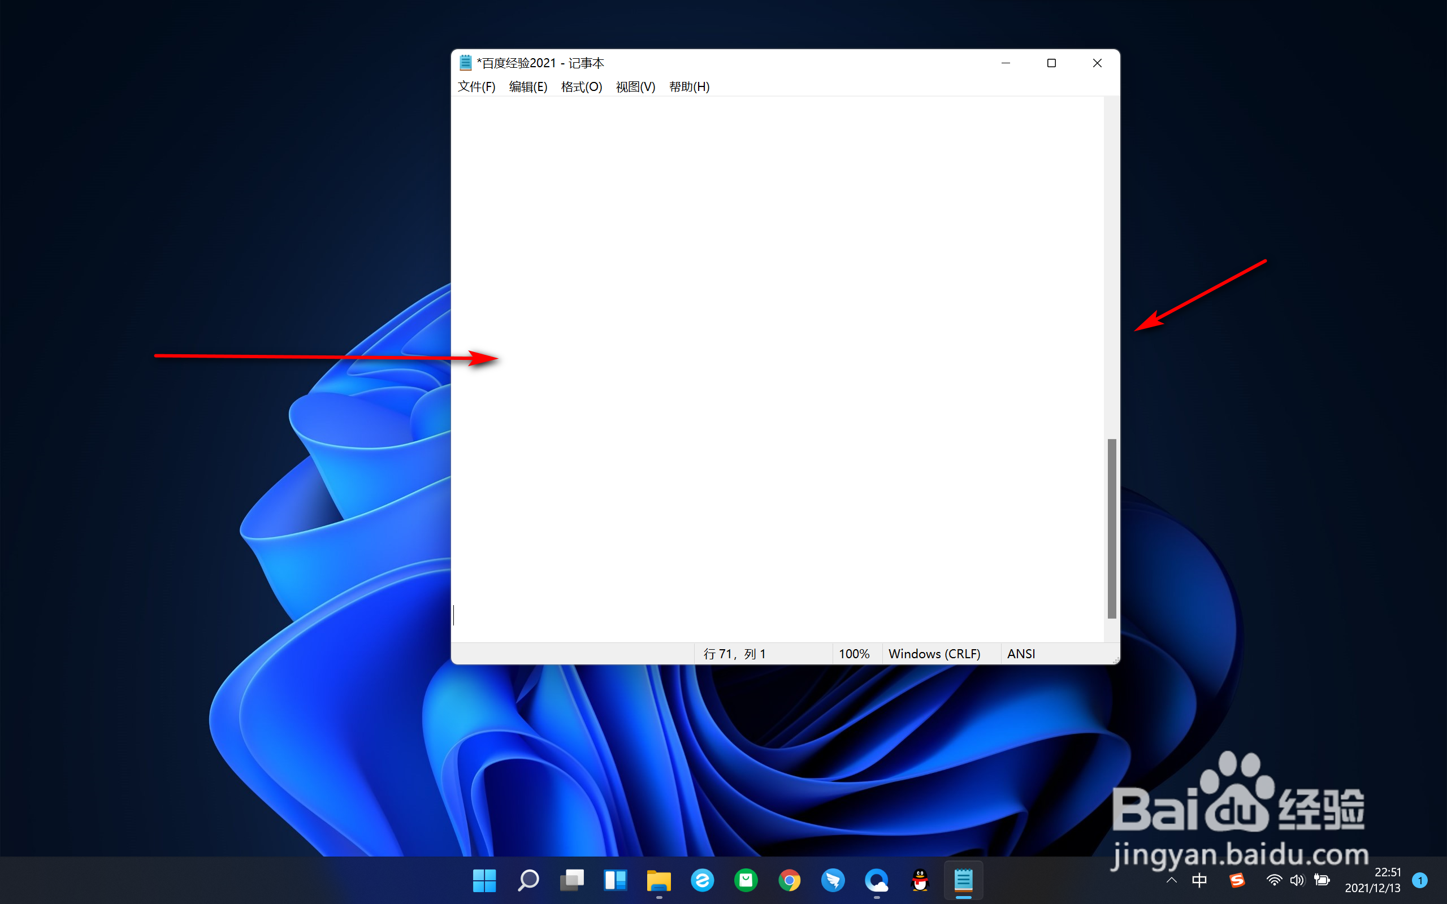Screen dimensions: 1447x904
Task: Expand the hidden system tray icons chevron
Action: point(1171,880)
